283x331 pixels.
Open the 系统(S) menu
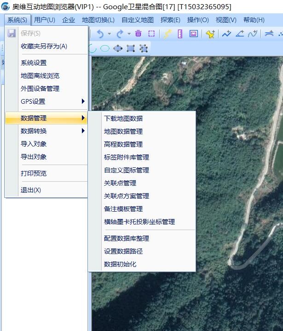(17, 20)
